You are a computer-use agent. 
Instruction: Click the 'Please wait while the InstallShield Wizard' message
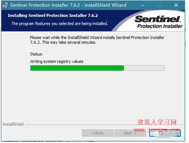pyautogui.click(x=97, y=40)
